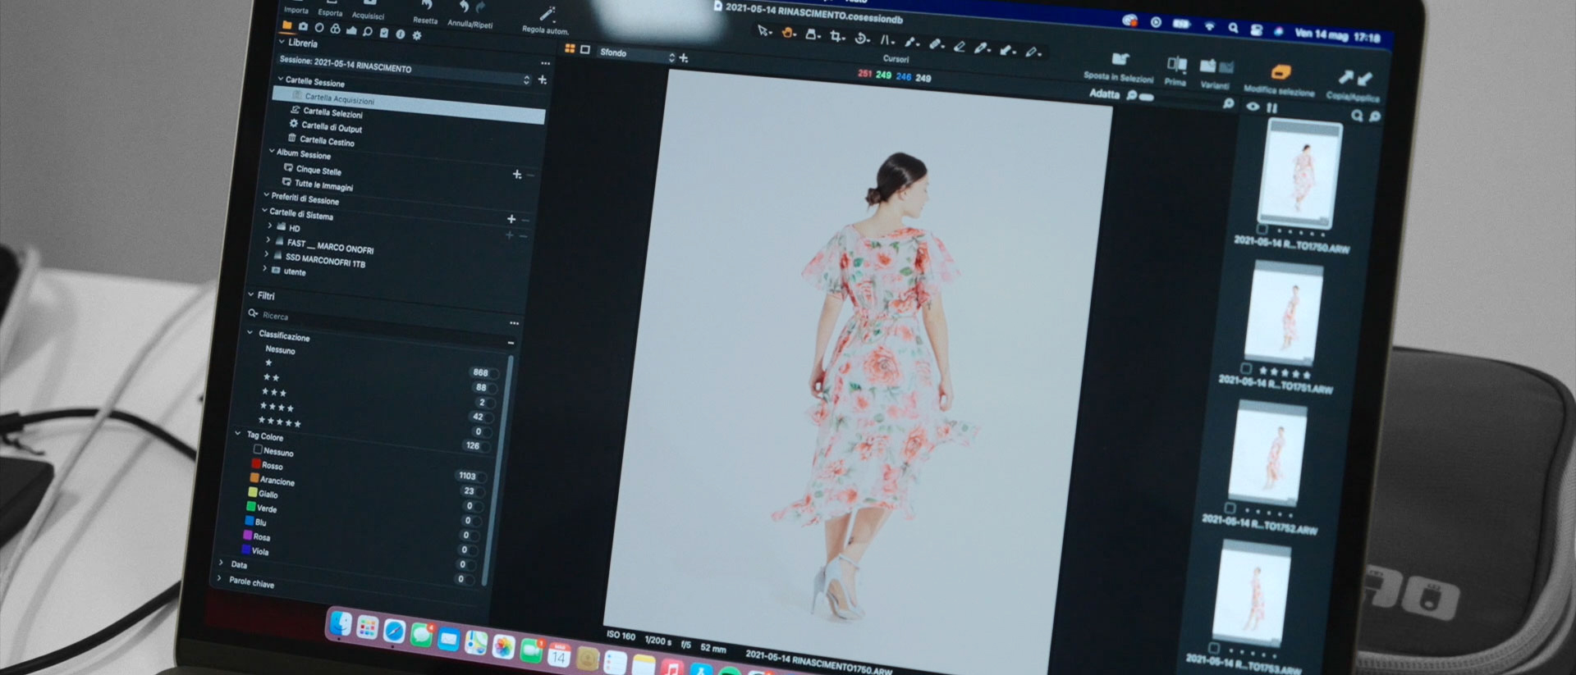Collapse the Album Sessione group

click(272, 151)
